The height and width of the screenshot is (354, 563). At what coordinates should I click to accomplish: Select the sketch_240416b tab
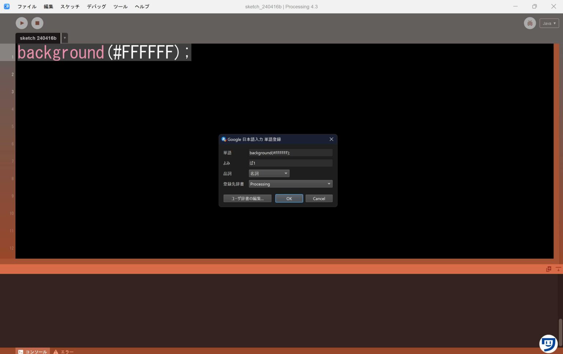pos(38,38)
